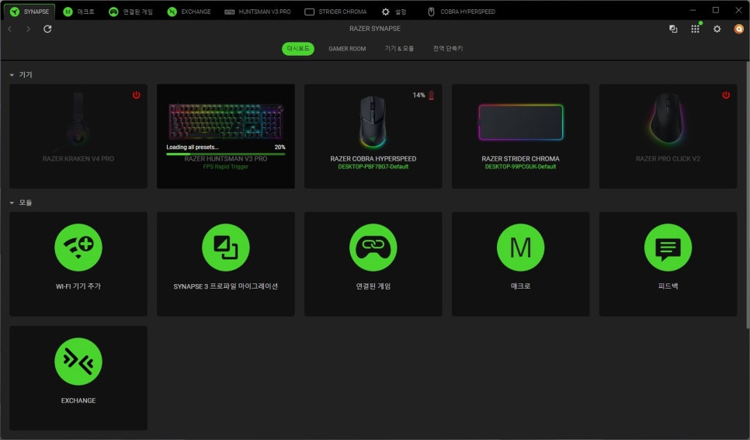Click the Cobra Hyperspeed low battery icon
Image resolution: width=750 pixels, height=440 pixels.
(x=431, y=95)
